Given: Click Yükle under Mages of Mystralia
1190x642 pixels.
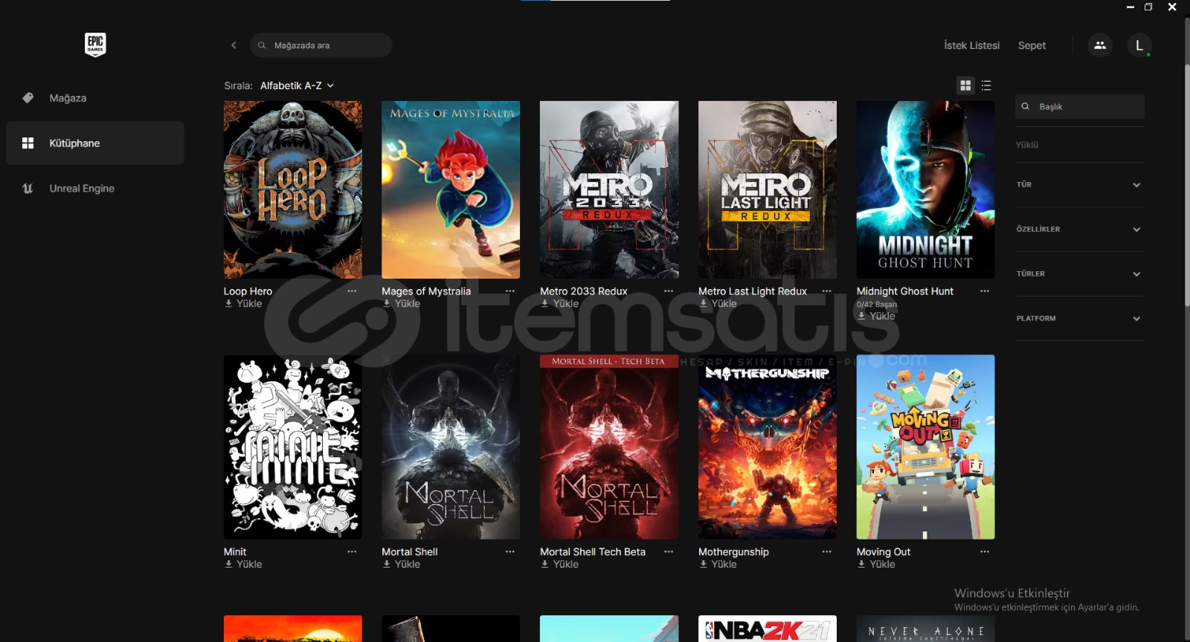Looking at the screenshot, I should point(402,304).
